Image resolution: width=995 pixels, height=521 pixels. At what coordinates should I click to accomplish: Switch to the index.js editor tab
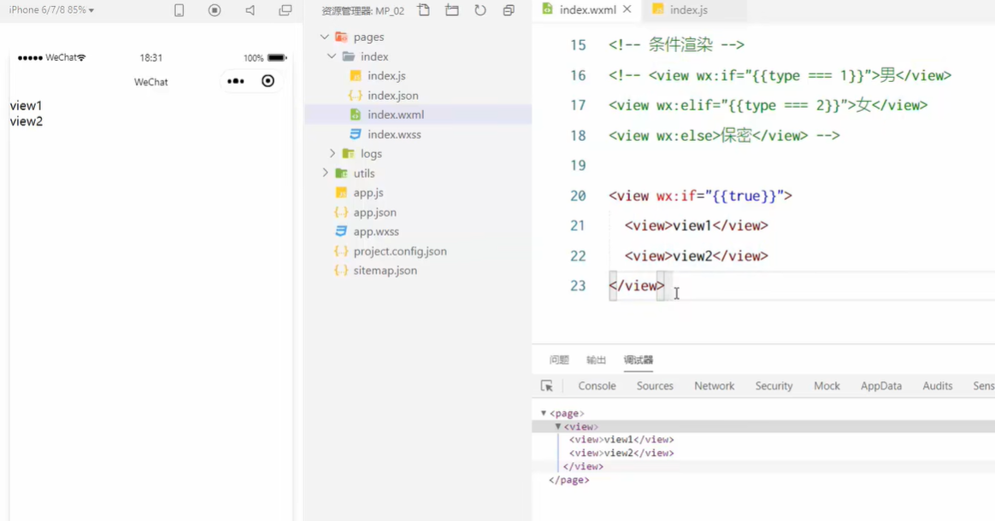coord(688,10)
